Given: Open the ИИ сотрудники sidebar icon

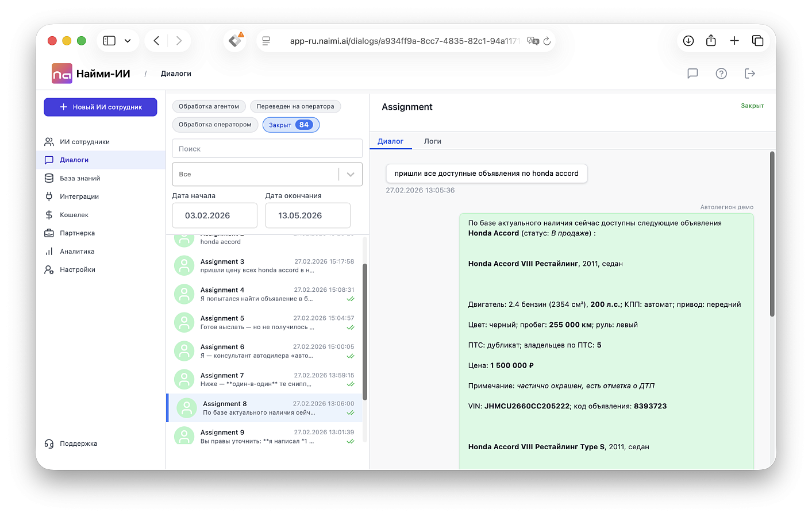Looking at the screenshot, I should point(49,142).
